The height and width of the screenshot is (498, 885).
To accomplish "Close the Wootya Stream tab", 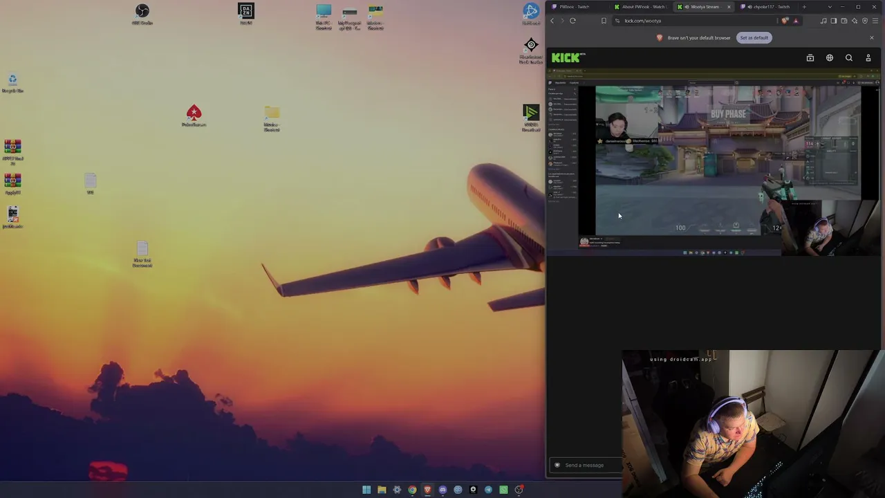I will [728, 7].
